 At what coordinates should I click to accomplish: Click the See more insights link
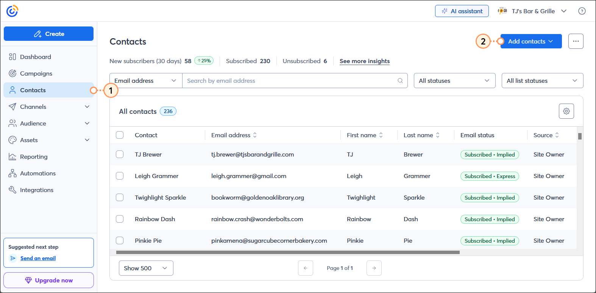tap(364, 61)
